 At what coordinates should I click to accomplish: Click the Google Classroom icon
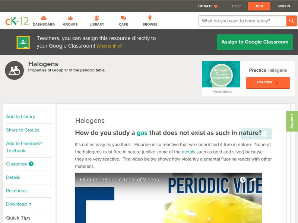(23, 42)
